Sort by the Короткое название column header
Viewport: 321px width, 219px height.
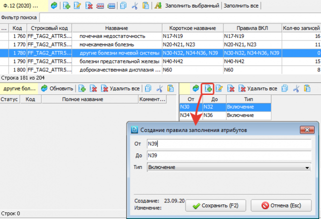pyautogui.click(x=192, y=28)
